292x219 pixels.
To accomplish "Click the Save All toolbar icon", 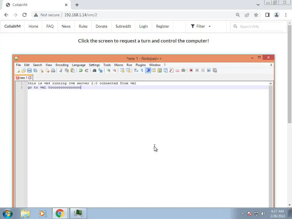I will pyautogui.click(x=35, y=70).
